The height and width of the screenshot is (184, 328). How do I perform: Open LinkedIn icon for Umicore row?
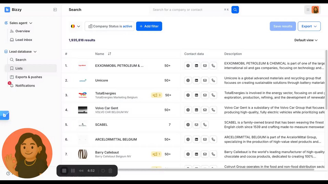[x=197, y=80]
